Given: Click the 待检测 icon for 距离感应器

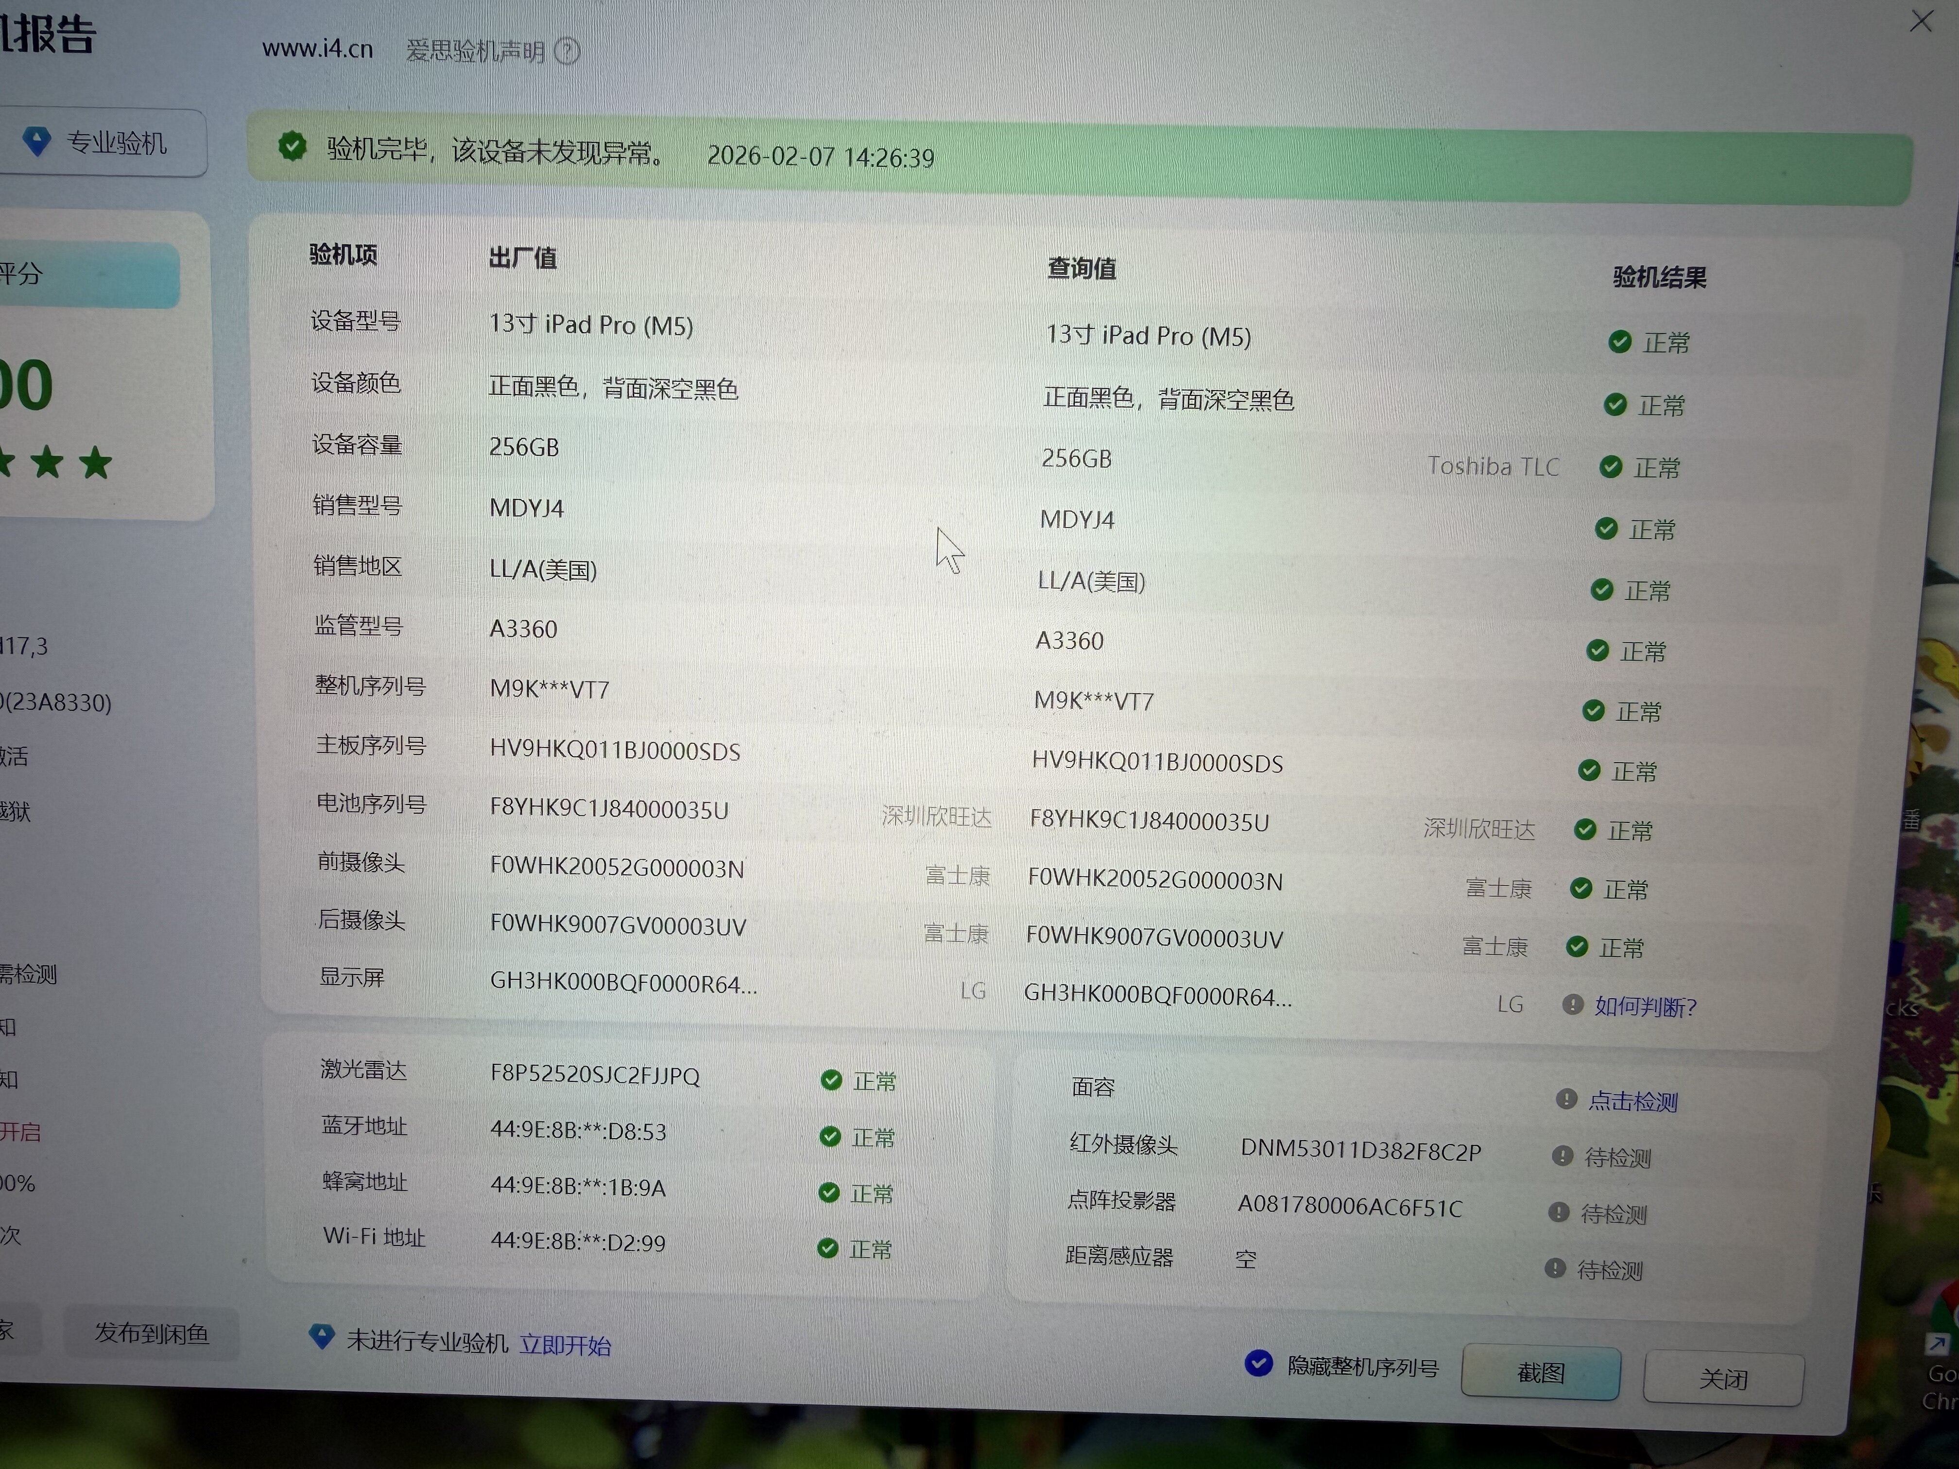Looking at the screenshot, I should point(1554,1268).
